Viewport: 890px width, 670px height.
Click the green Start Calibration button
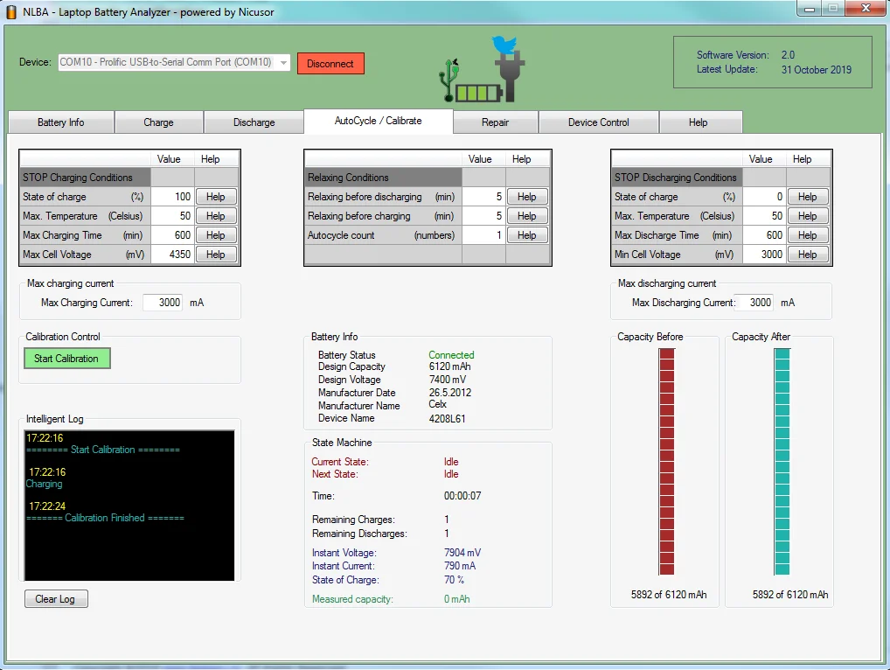click(x=67, y=359)
